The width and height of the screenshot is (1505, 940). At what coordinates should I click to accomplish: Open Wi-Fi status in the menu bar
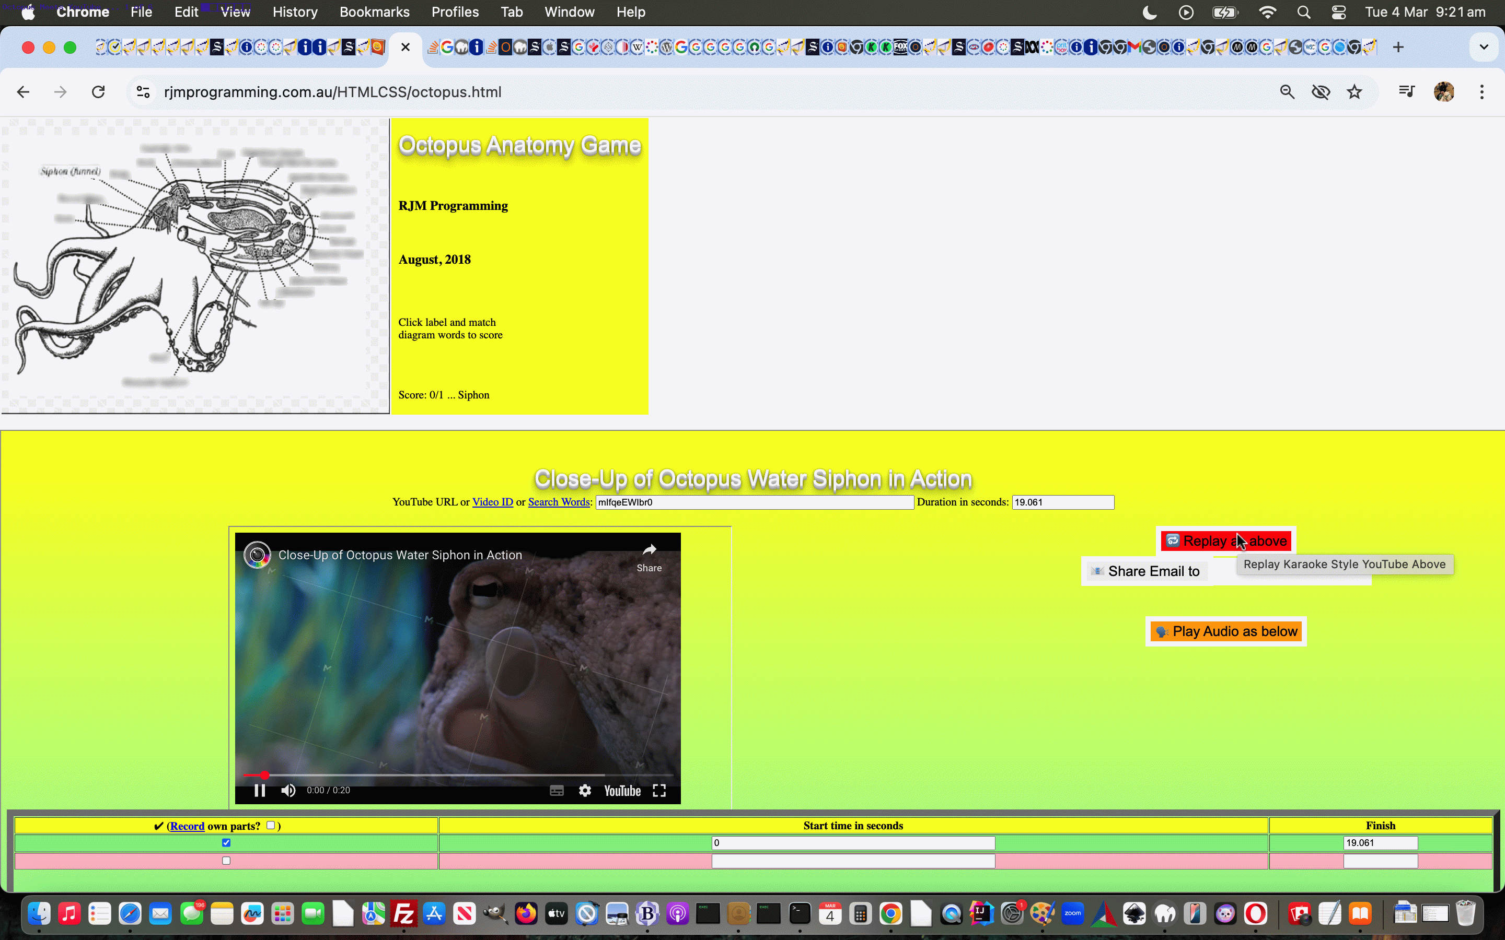pos(1267,12)
